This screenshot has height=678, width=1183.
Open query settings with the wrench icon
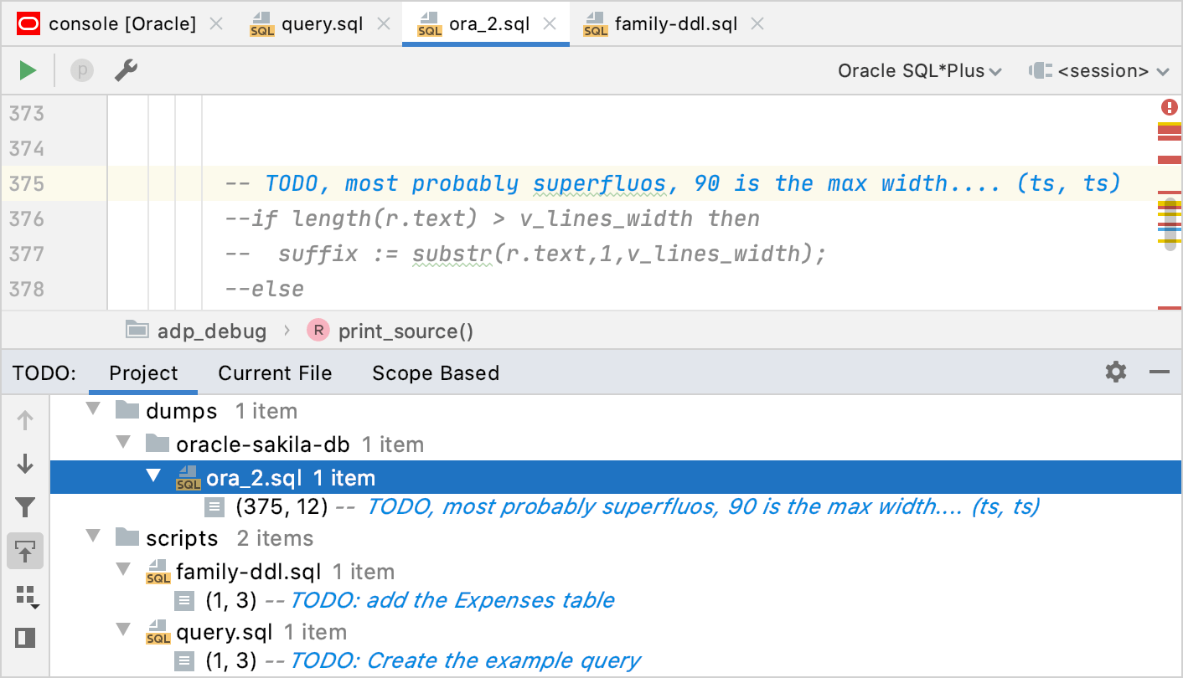126,70
